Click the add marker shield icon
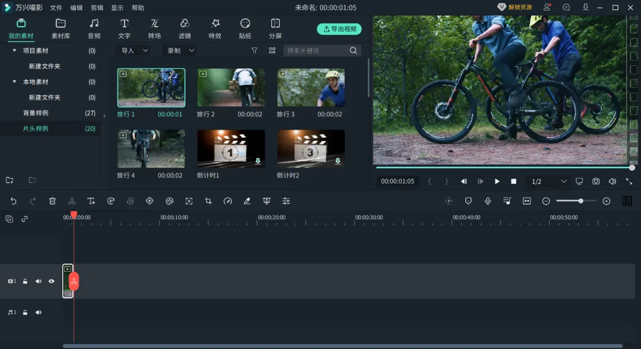The height and width of the screenshot is (349, 641). [x=468, y=201]
